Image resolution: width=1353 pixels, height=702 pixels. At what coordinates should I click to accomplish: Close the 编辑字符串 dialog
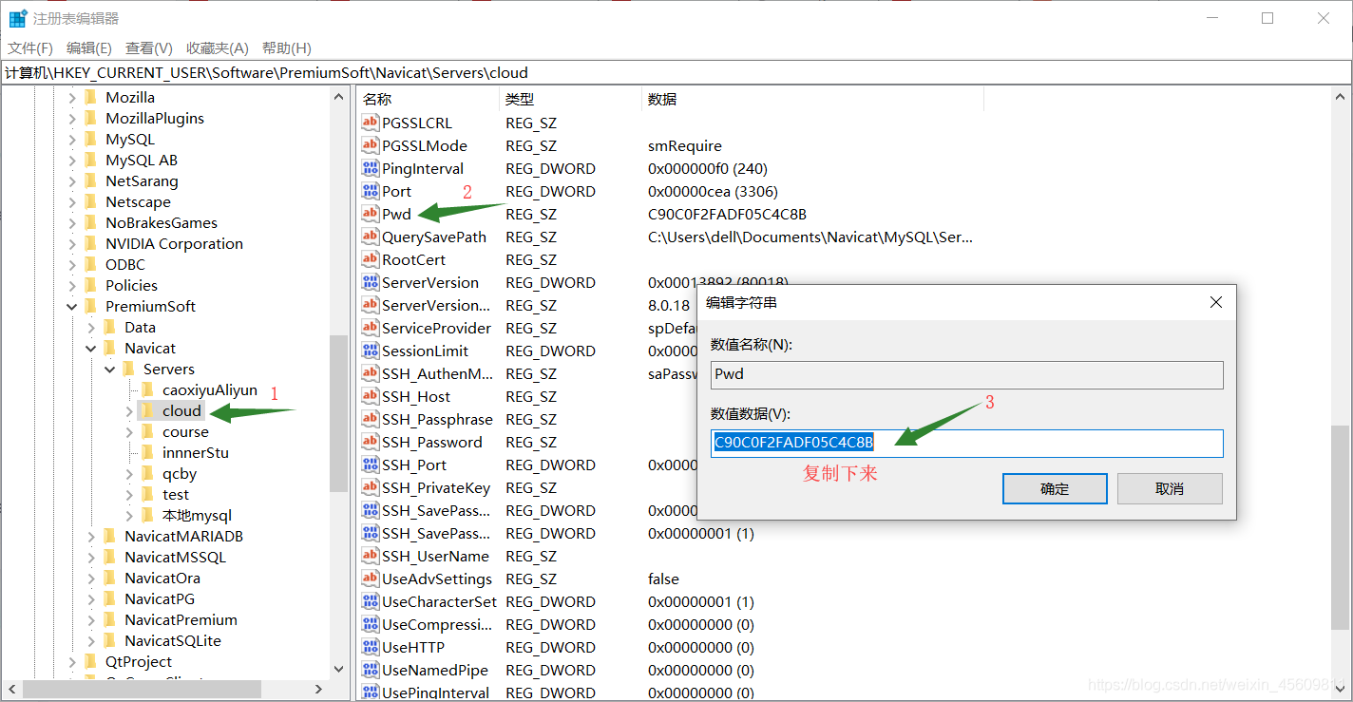(x=1215, y=302)
